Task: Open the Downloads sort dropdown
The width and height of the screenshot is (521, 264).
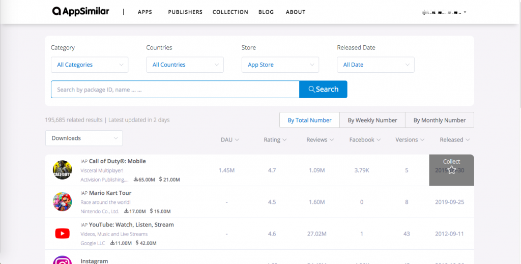Action: click(x=84, y=138)
